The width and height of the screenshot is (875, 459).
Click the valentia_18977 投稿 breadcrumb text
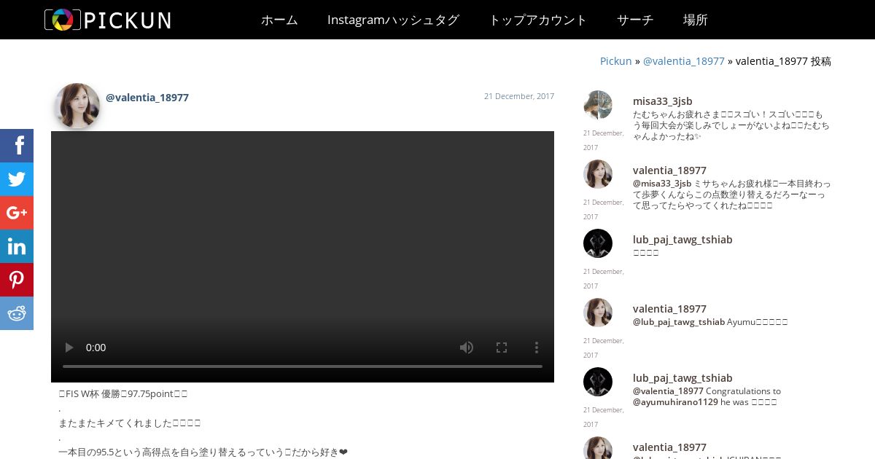[783, 61]
